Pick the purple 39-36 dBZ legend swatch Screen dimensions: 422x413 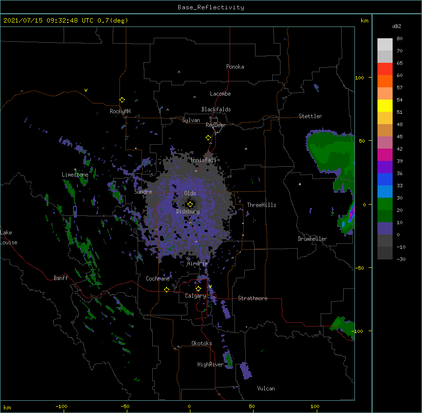point(385,167)
